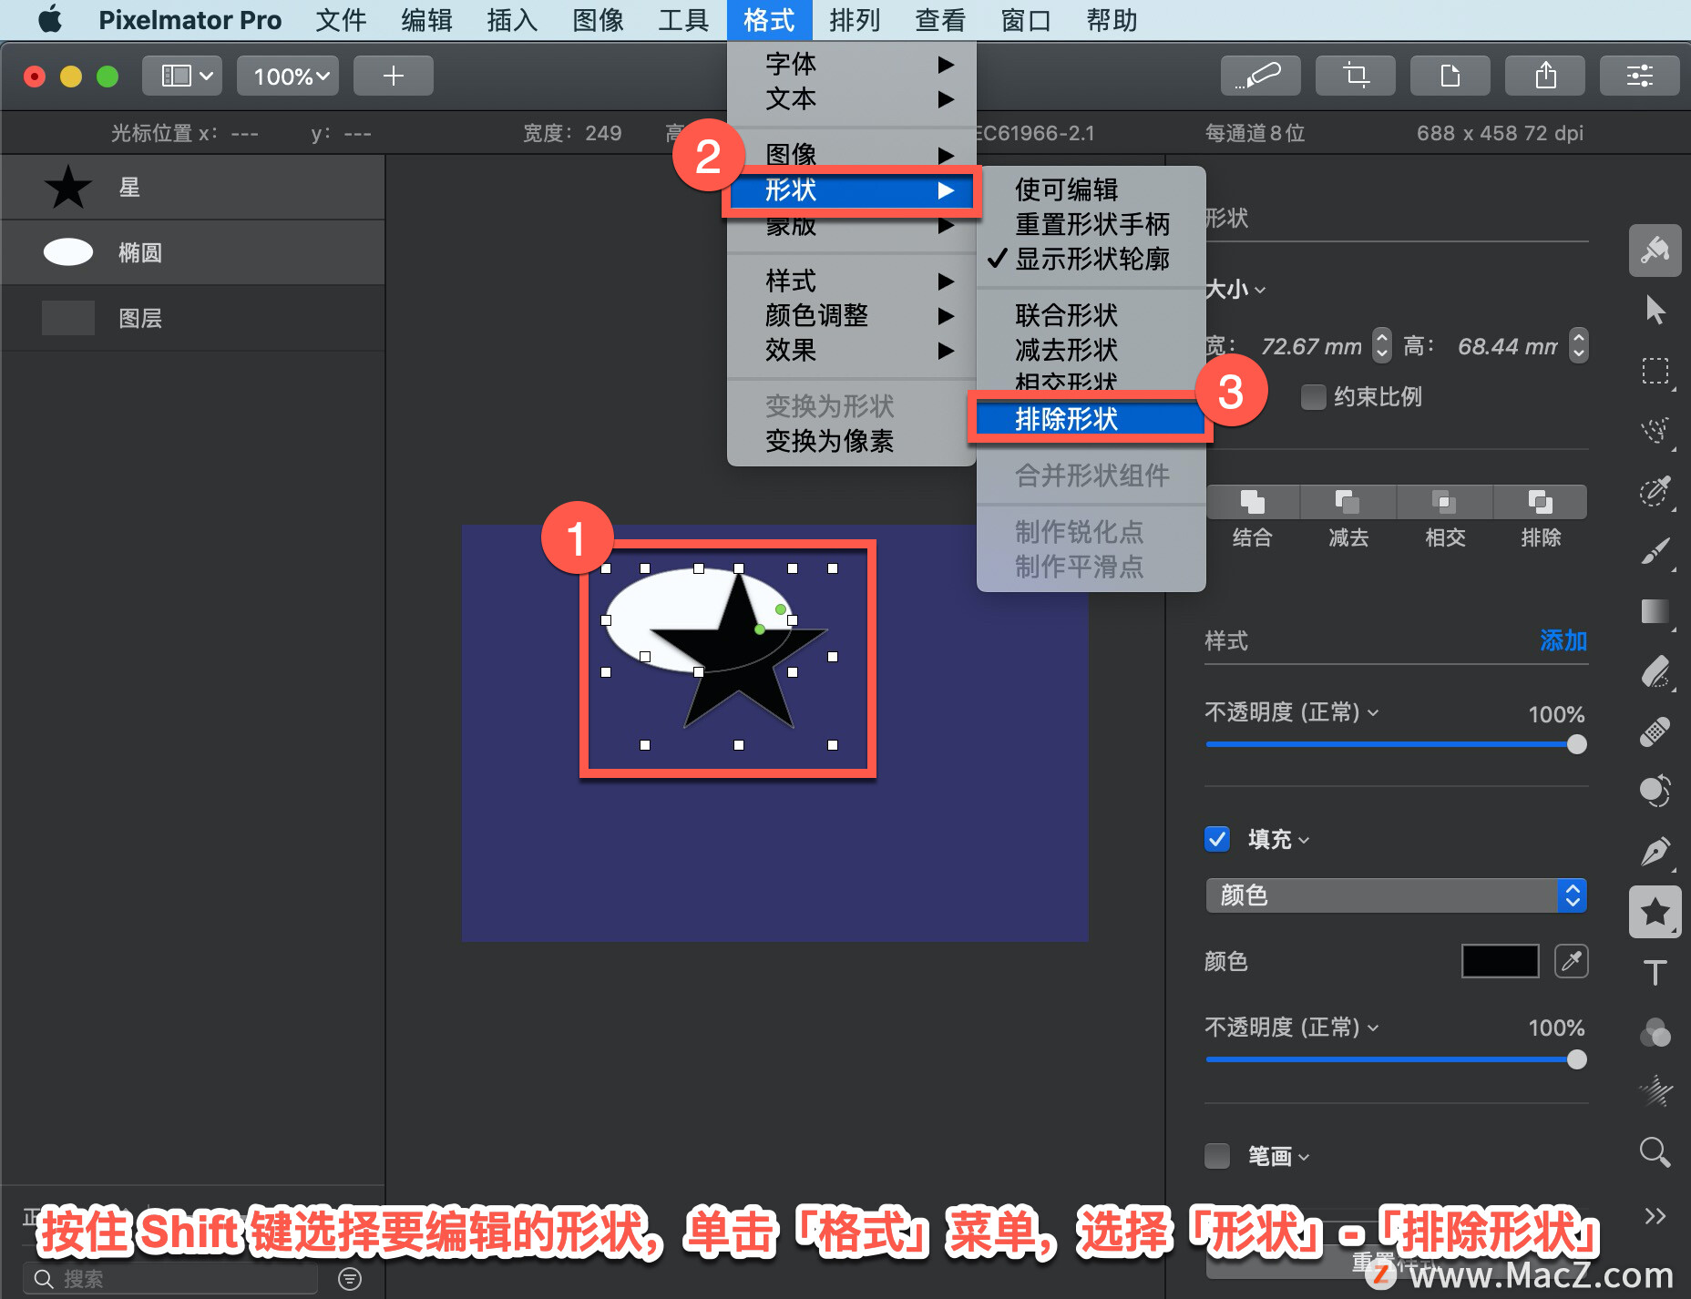The width and height of the screenshot is (1691, 1299).
Task: Click Intersect (相交) shape icon
Action: coord(1444,502)
